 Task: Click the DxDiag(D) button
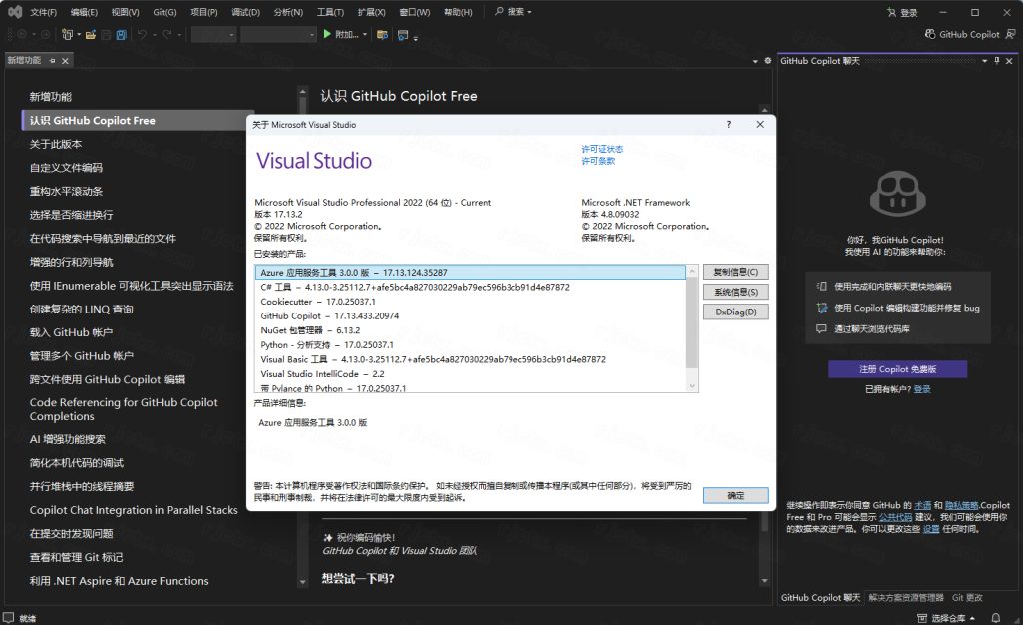(736, 312)
